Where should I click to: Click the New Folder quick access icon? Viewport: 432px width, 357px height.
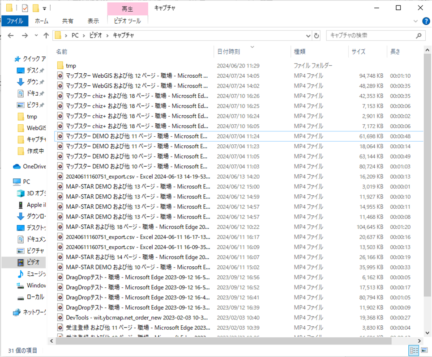35,8
